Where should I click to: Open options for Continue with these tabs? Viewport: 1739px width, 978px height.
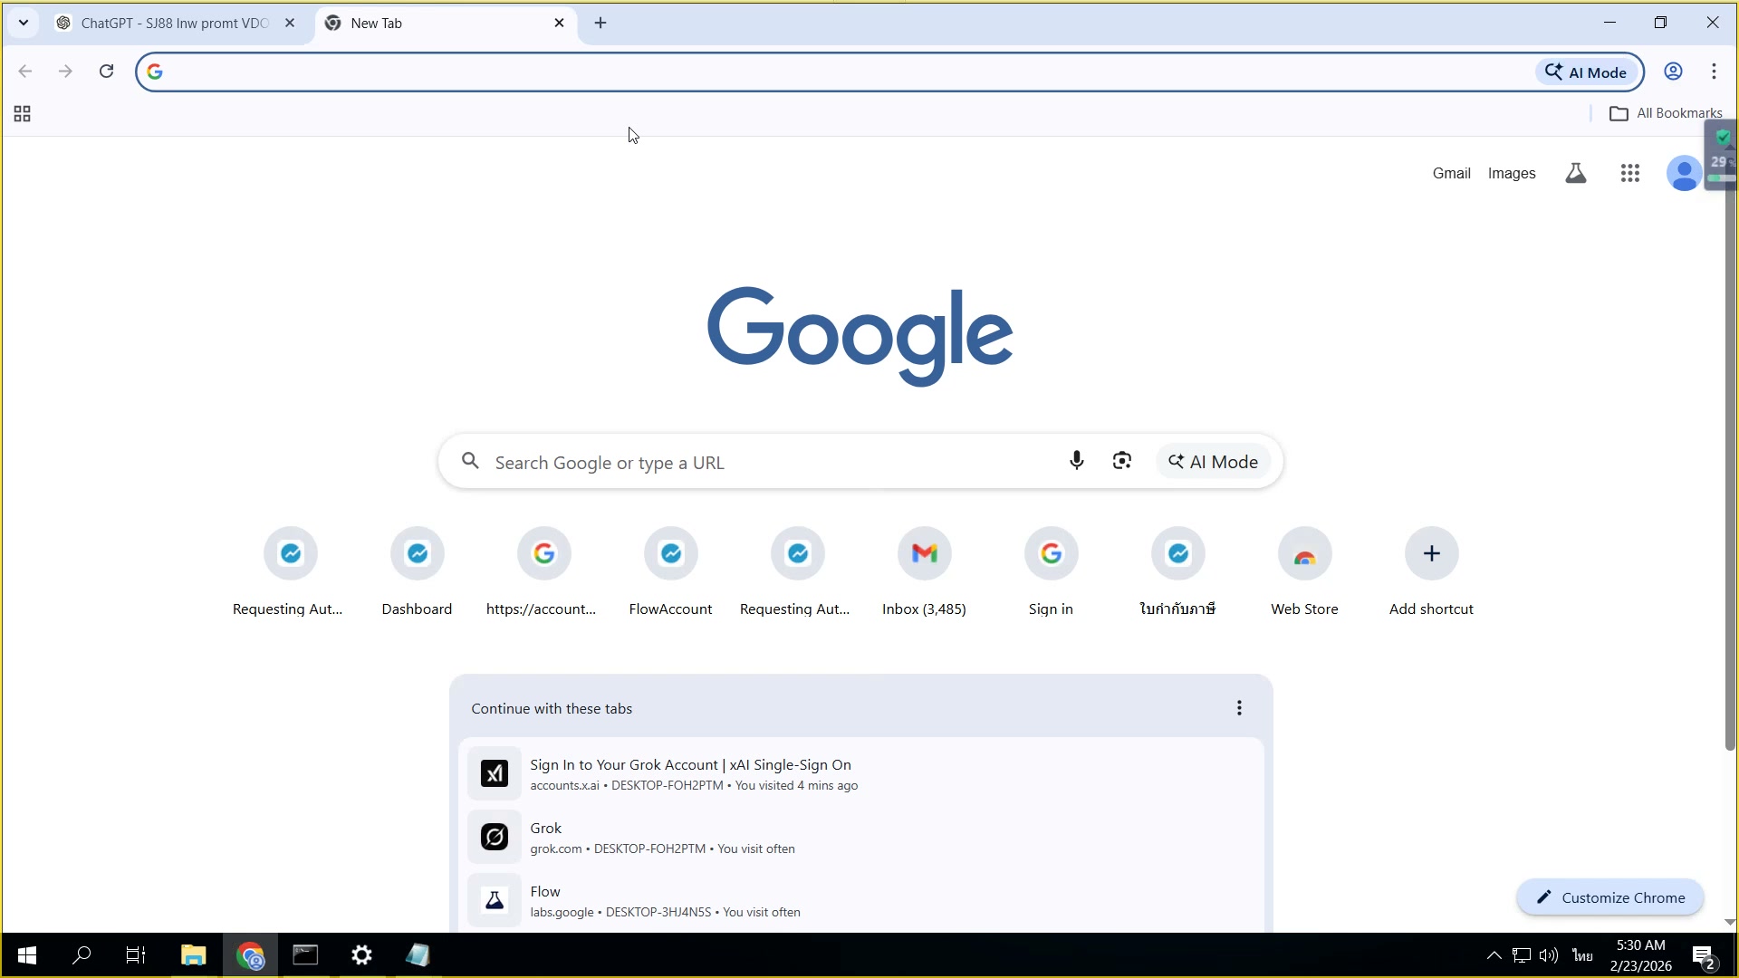1238,707
